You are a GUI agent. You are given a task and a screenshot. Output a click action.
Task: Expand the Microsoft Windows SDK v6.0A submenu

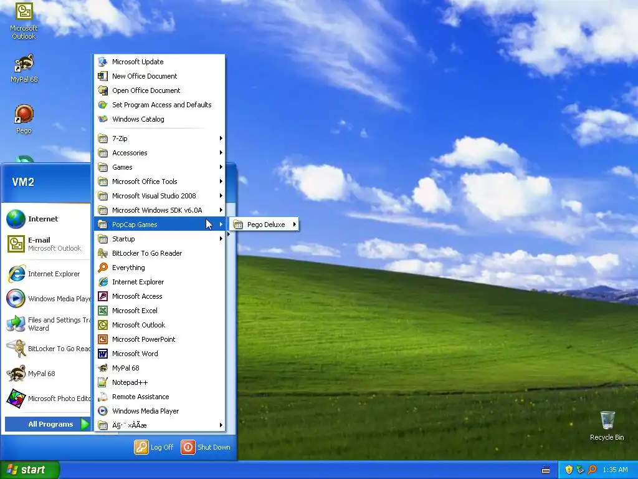(160, 210)
